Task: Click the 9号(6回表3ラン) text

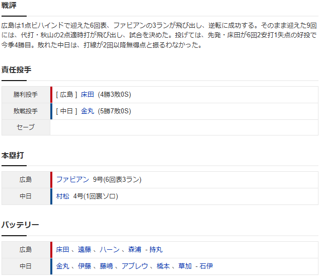Action: tap(117, 180)
